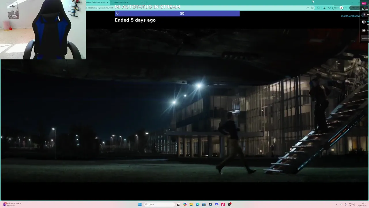The image size is (369, 208).
Task: Launch Copilot from the taskbar
Action: (x=185, y=205)
